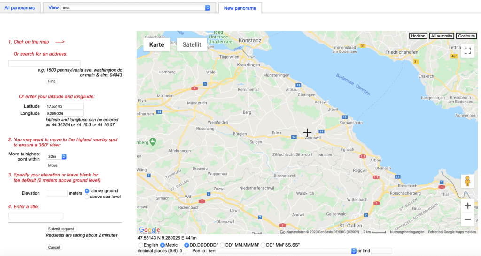This screenshot has height=256, width=481.
Task: Open the Pan to dropdown
Action: pos(282,251)
